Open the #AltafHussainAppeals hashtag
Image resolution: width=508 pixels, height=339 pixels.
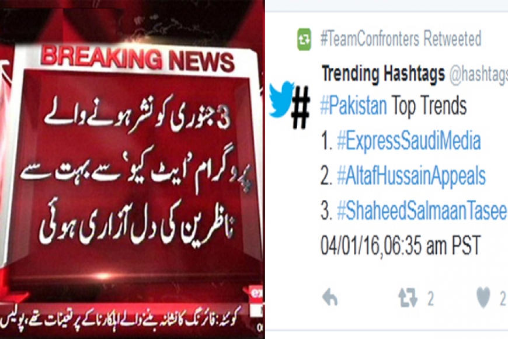(x=411, y=177)
